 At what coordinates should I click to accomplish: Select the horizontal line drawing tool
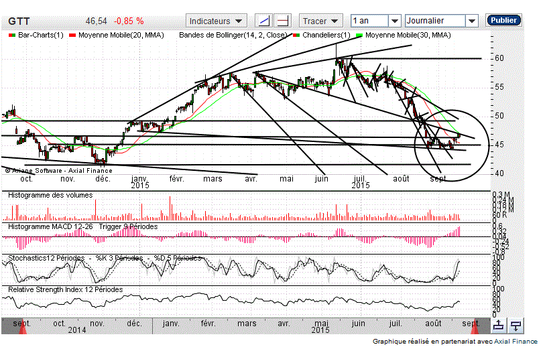[x=283, y=21]
